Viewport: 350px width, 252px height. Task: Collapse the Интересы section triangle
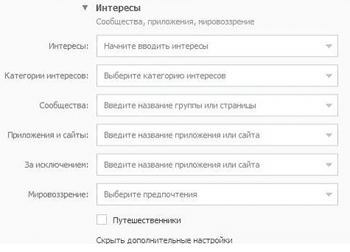tap(85, 8)
